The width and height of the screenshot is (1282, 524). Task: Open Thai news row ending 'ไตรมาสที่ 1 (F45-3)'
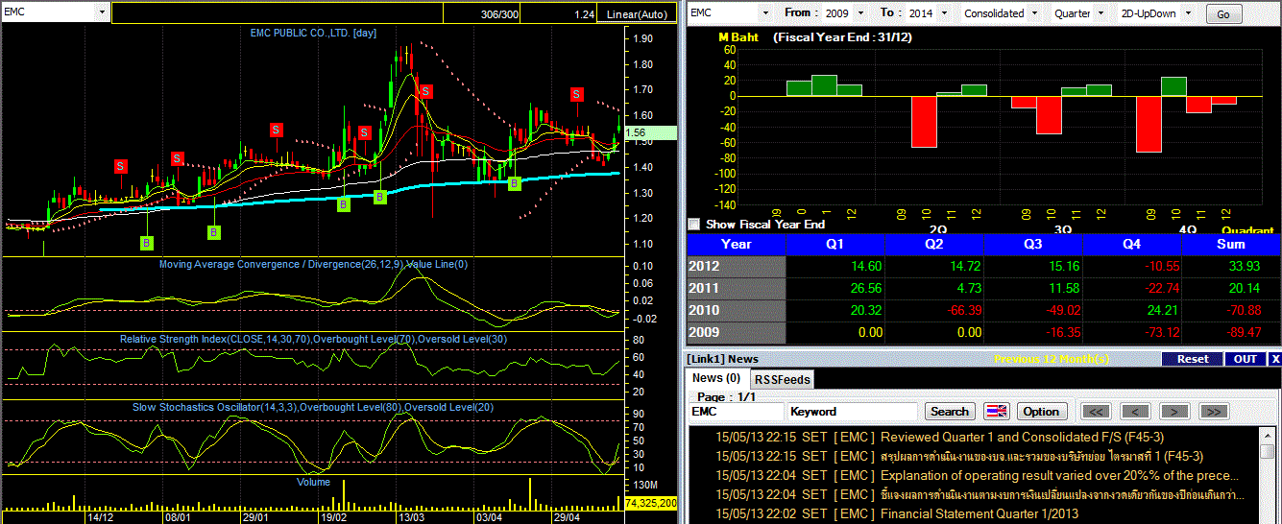tap(1042, 456)
